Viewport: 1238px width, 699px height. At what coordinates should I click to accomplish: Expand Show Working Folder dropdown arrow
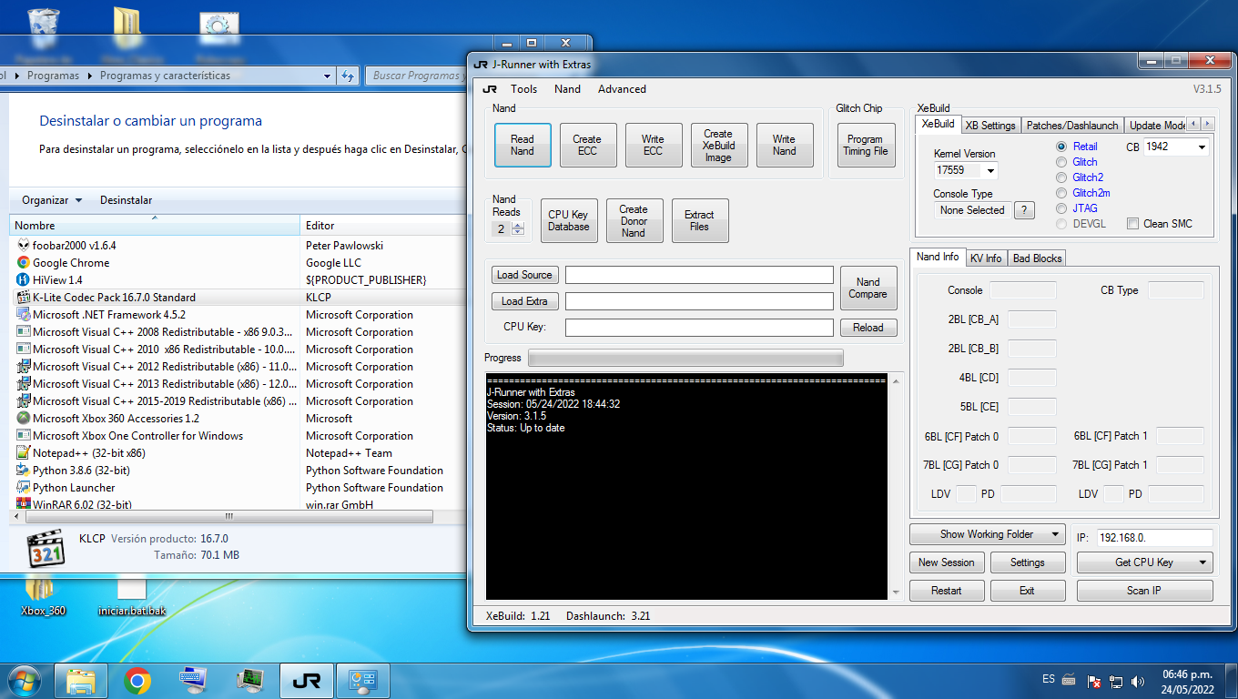(x=1056, y=534)
